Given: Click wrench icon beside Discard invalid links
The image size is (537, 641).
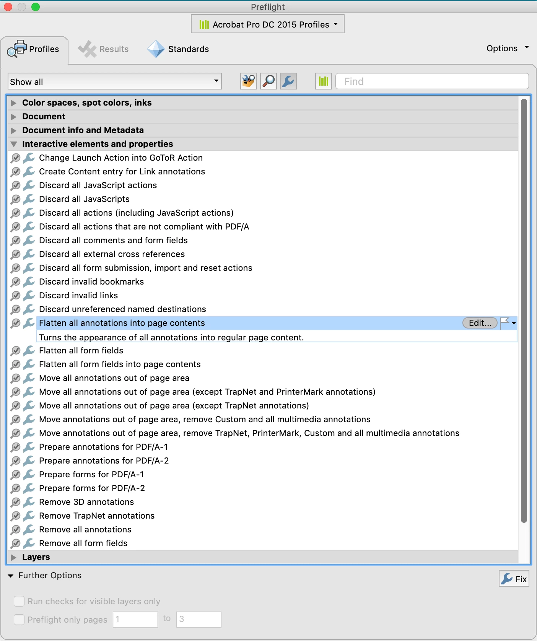Looking at the screenshot, I should point(29,295).
